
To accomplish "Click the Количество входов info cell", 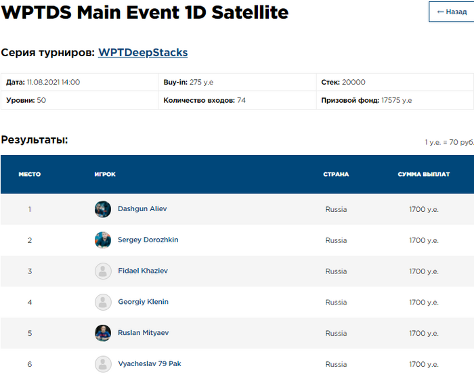I will tap(204, 100).
